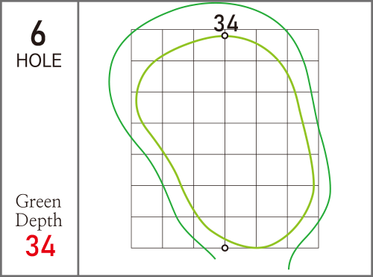This screenshot has width=373, height=277.
Task: Click the HOLE text label
Action: click(39, 60)
